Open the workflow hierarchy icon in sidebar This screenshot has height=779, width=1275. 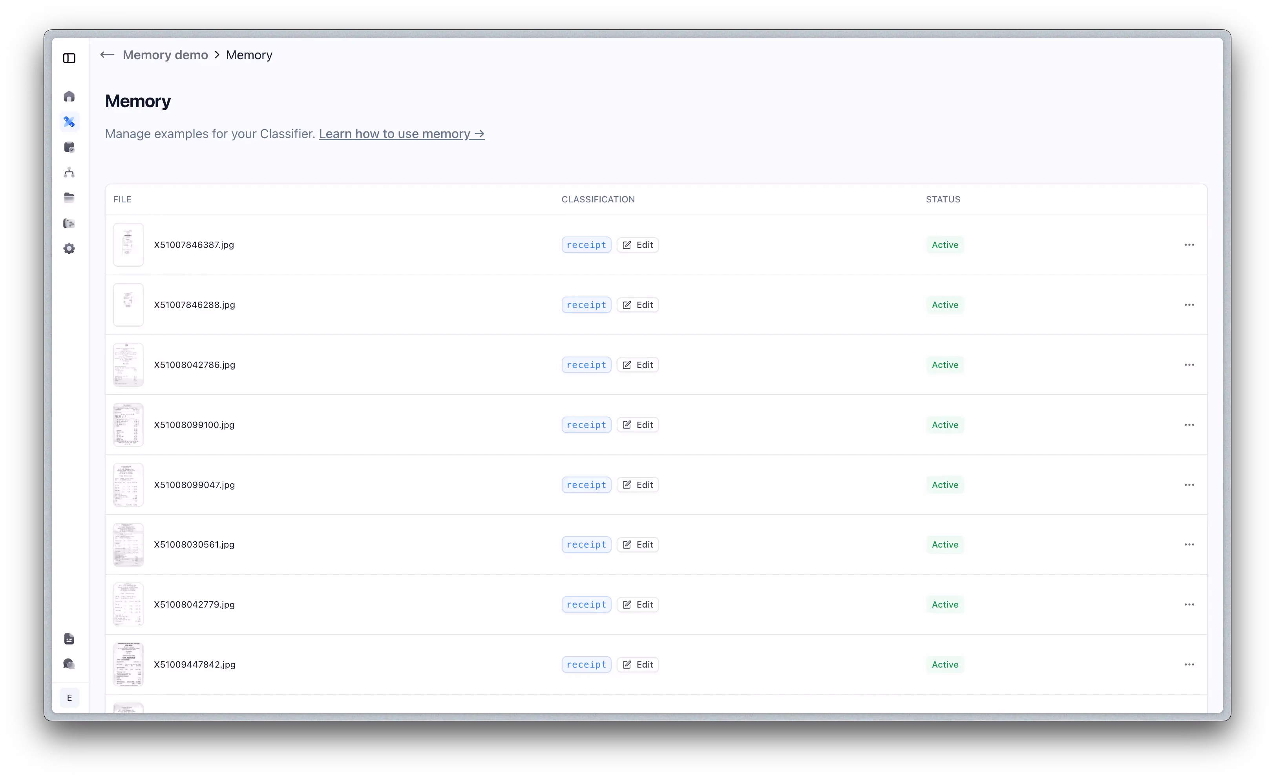pos(69,173)
